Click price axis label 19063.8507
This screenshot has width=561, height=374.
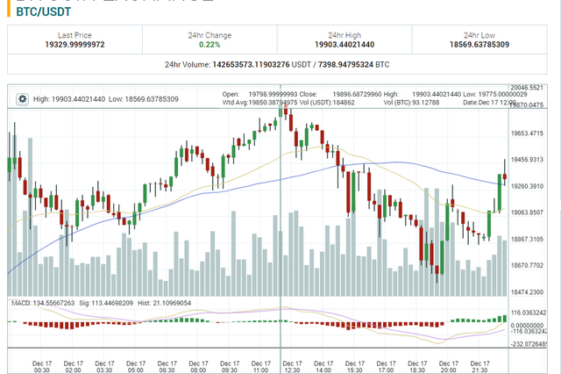pyautogui.click(x=527, y=212)
